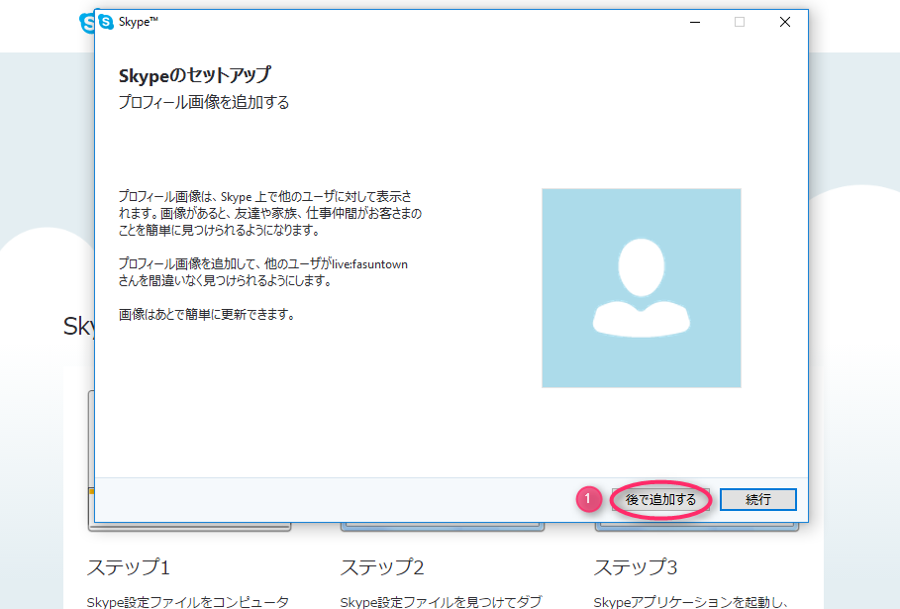Click the ステップ1 heading on the background page
Image resolution: width=900 pixels, height=609 pixels.
[x=129, y=567]
